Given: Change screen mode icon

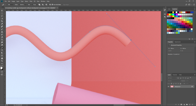Looking at the screenshot, I should click(2, 74).
